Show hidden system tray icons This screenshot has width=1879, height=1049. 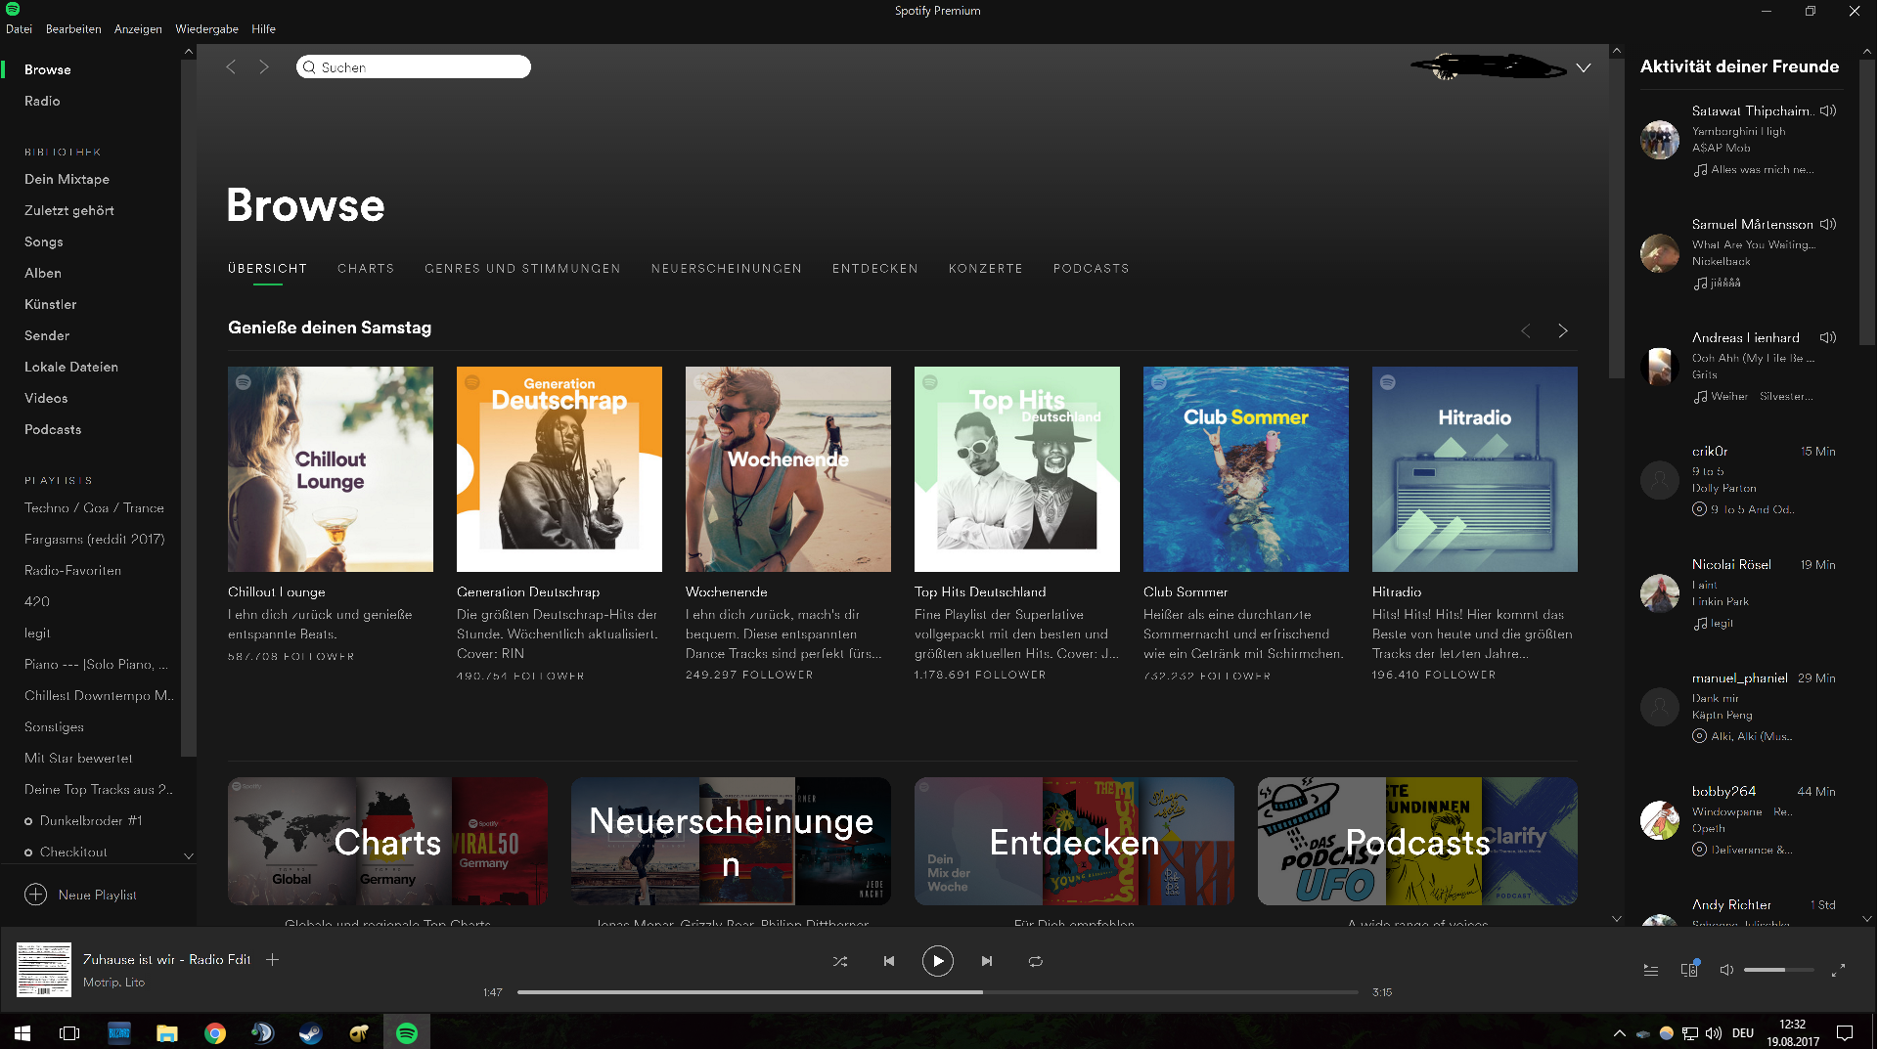(x=1620, y=1033)
